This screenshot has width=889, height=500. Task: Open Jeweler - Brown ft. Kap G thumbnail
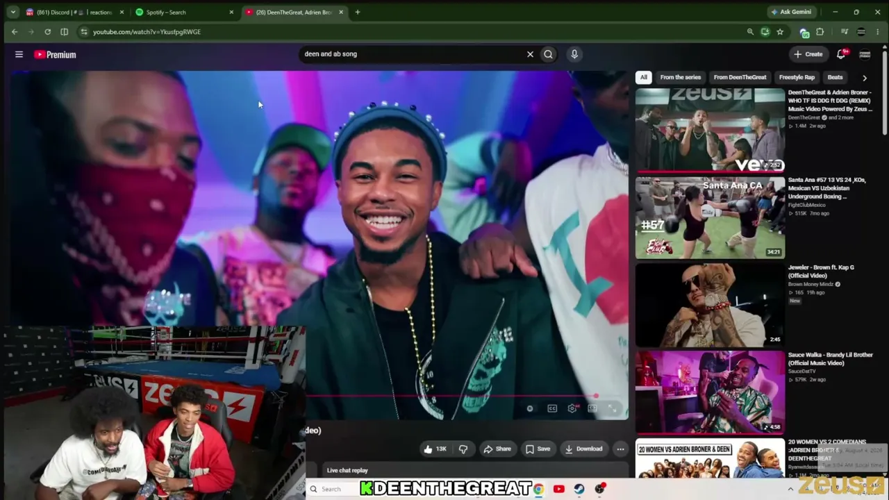point(710,305)
